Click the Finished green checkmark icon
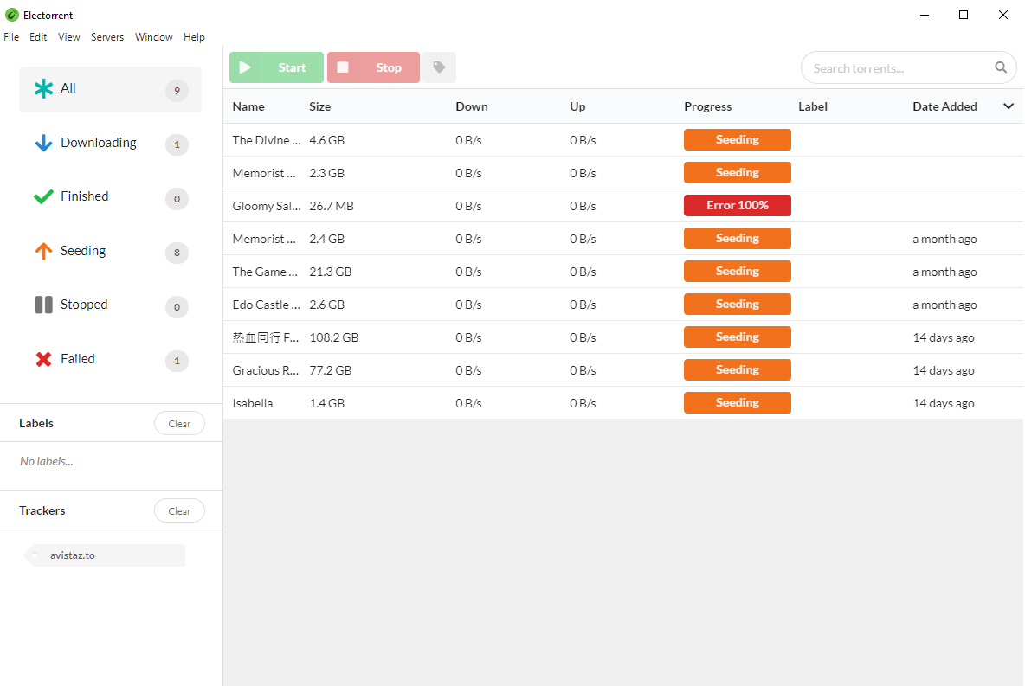1025x686 pixels. pos(43,197)
